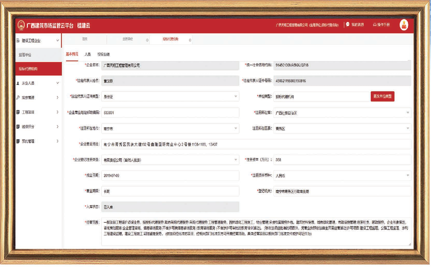Screen dimensions: 431x267
Task: Click the key icon in sidebar
Action: (x=18, y=98)
